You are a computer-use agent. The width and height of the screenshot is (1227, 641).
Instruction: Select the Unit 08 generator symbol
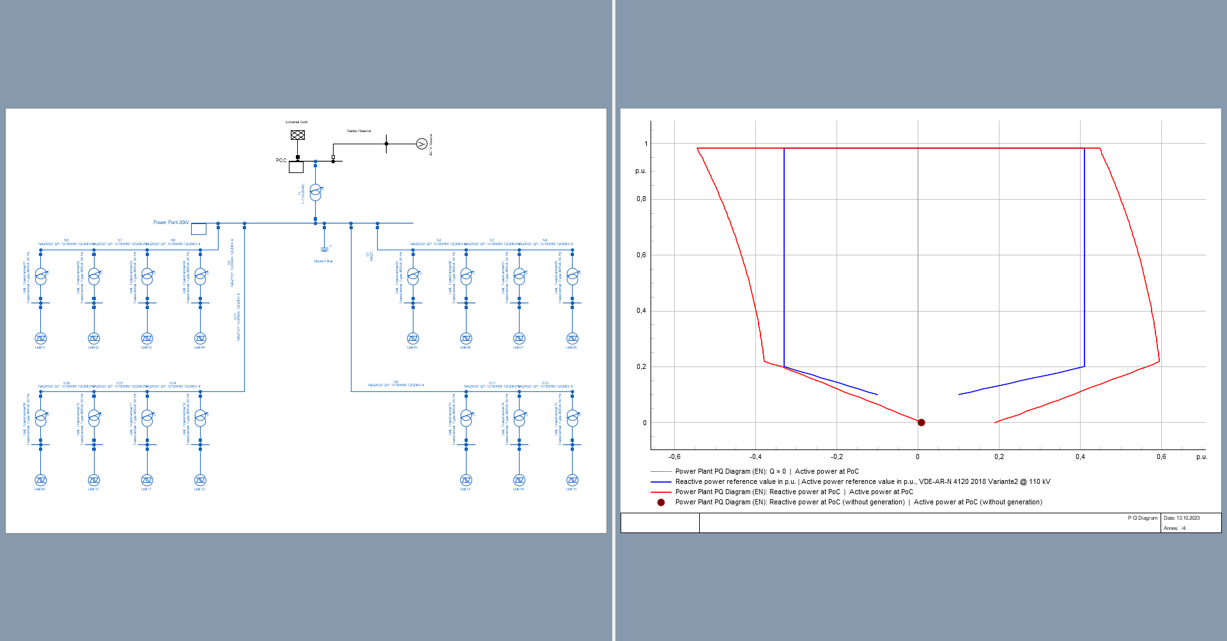(x=573, y=338)
